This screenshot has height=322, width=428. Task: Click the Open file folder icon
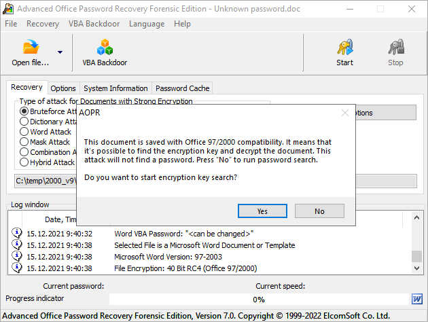click(31, 47)
